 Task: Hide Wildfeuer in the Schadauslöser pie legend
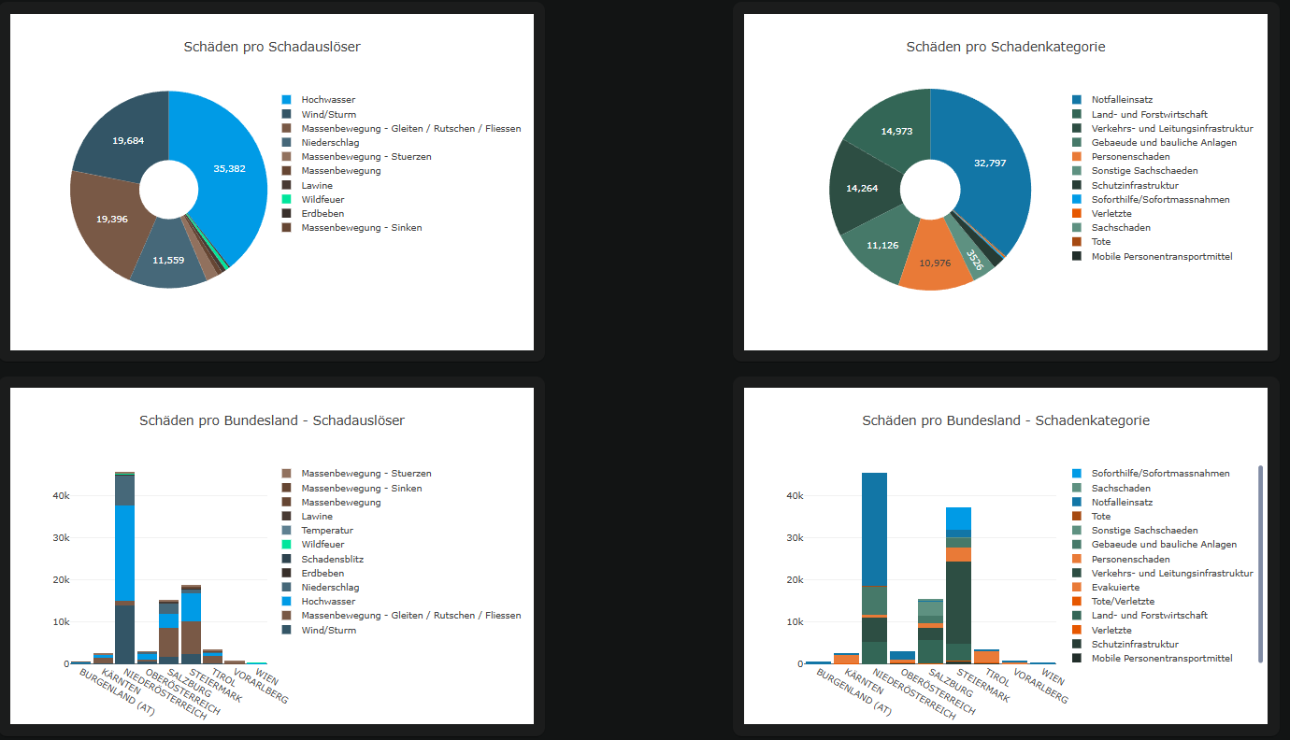(x=322, y=200)
